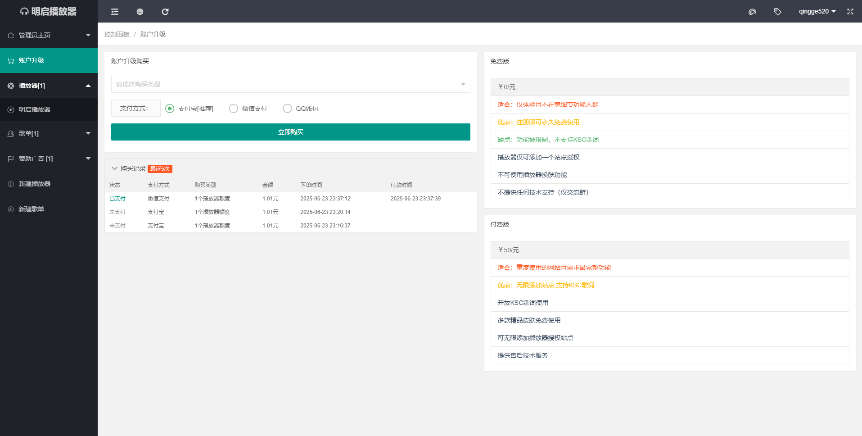
Task: Click the tag icon in the top bar
Action: coord(777,11)
